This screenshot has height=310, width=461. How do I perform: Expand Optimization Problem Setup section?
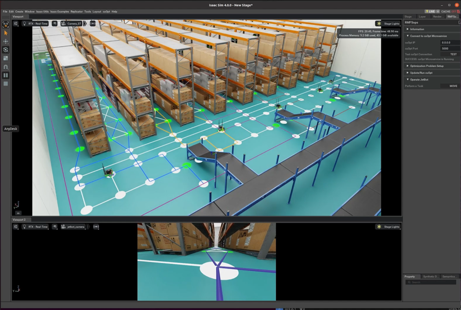431,66
